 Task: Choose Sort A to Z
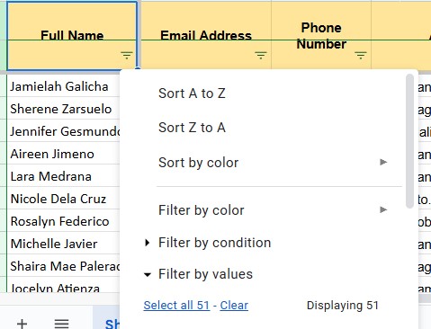pyautogui.click(x=192, y=93)
